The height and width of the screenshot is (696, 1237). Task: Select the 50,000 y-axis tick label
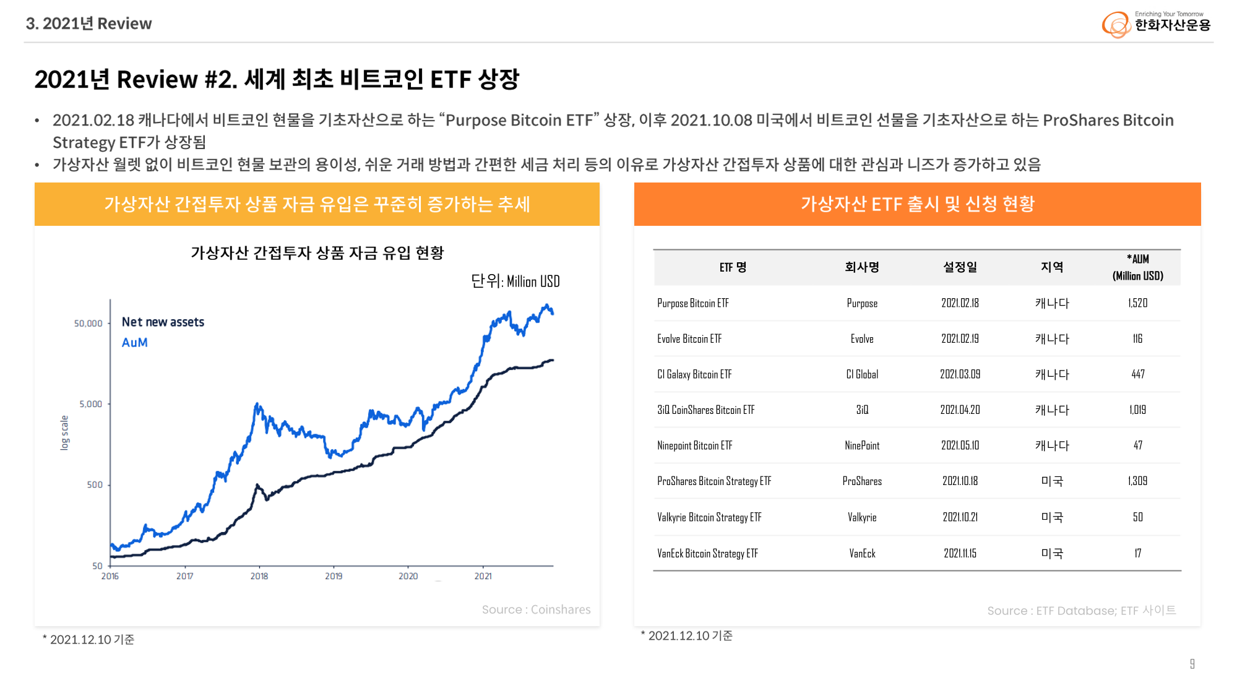coord(88,324)
